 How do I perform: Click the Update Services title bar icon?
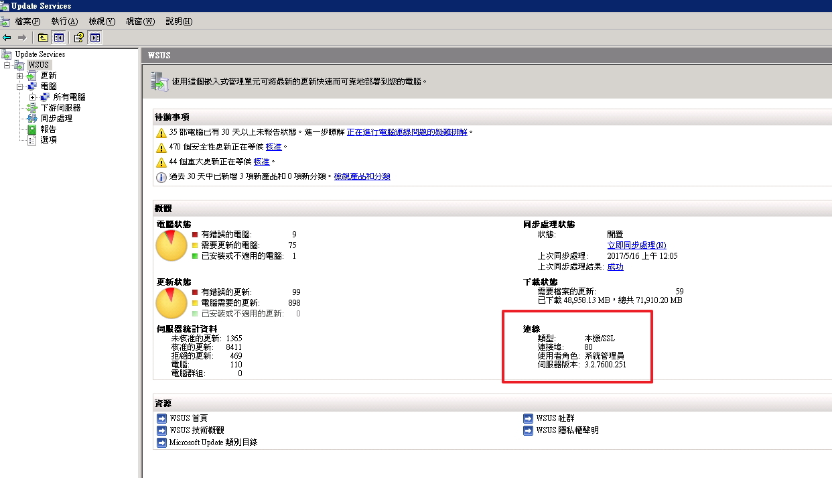[x=5, y=5]
